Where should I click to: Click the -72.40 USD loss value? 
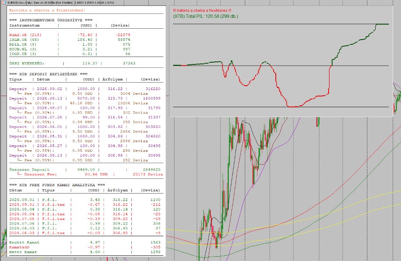pos(85,35)
